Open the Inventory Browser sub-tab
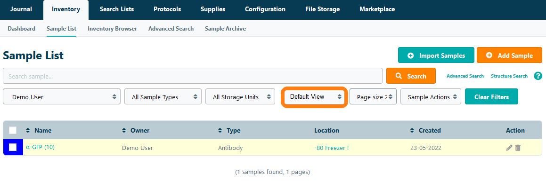546x182 pixels. [x=113, y=29]
